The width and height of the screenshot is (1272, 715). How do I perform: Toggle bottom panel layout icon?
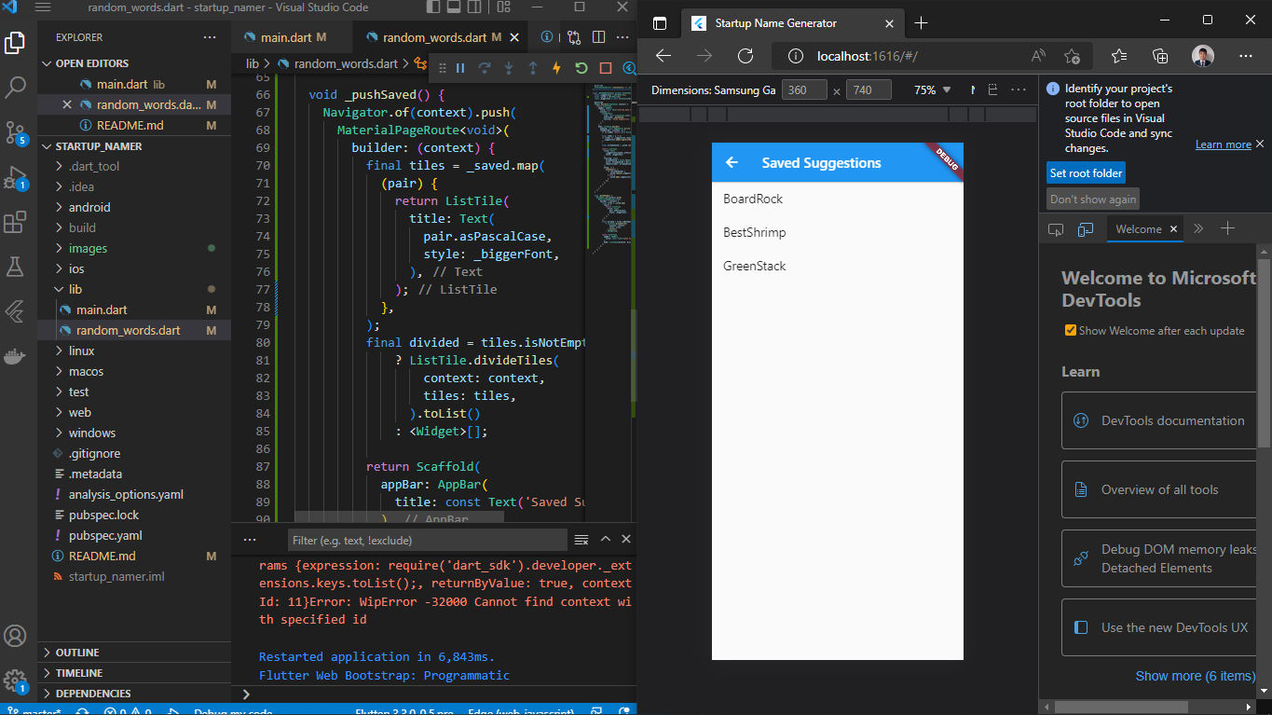454,7
